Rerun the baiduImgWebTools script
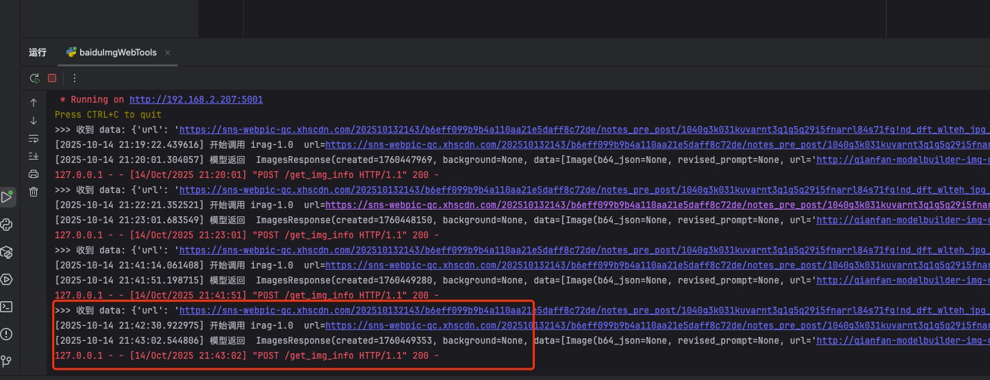The image size is (990, 380). tap(34, 78)
